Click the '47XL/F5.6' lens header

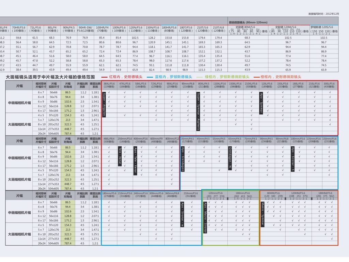[125, 85]
